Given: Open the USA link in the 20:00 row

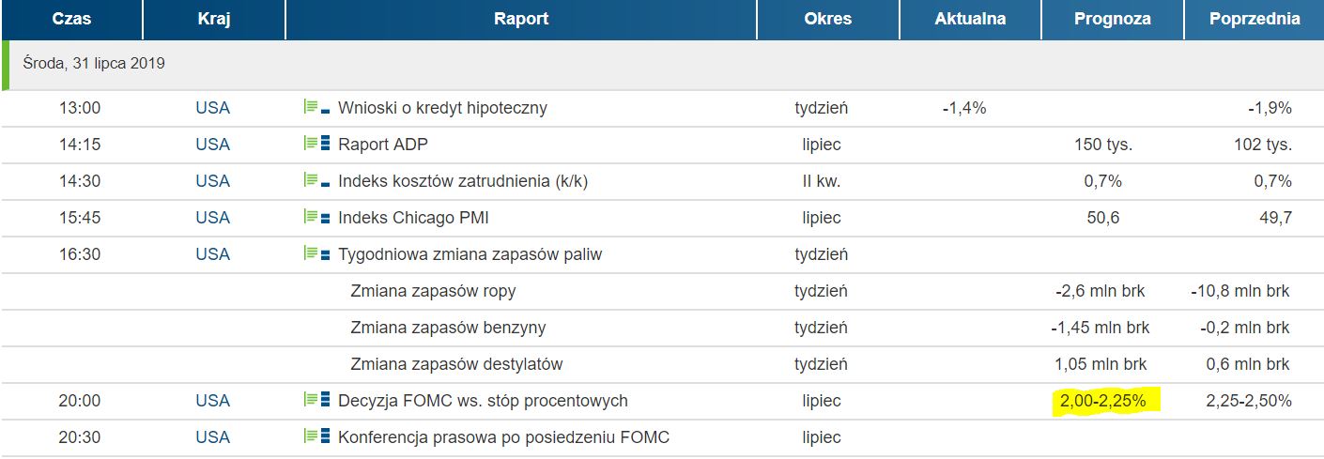Looking at the screenshot, I should click(x=212, y=401).
